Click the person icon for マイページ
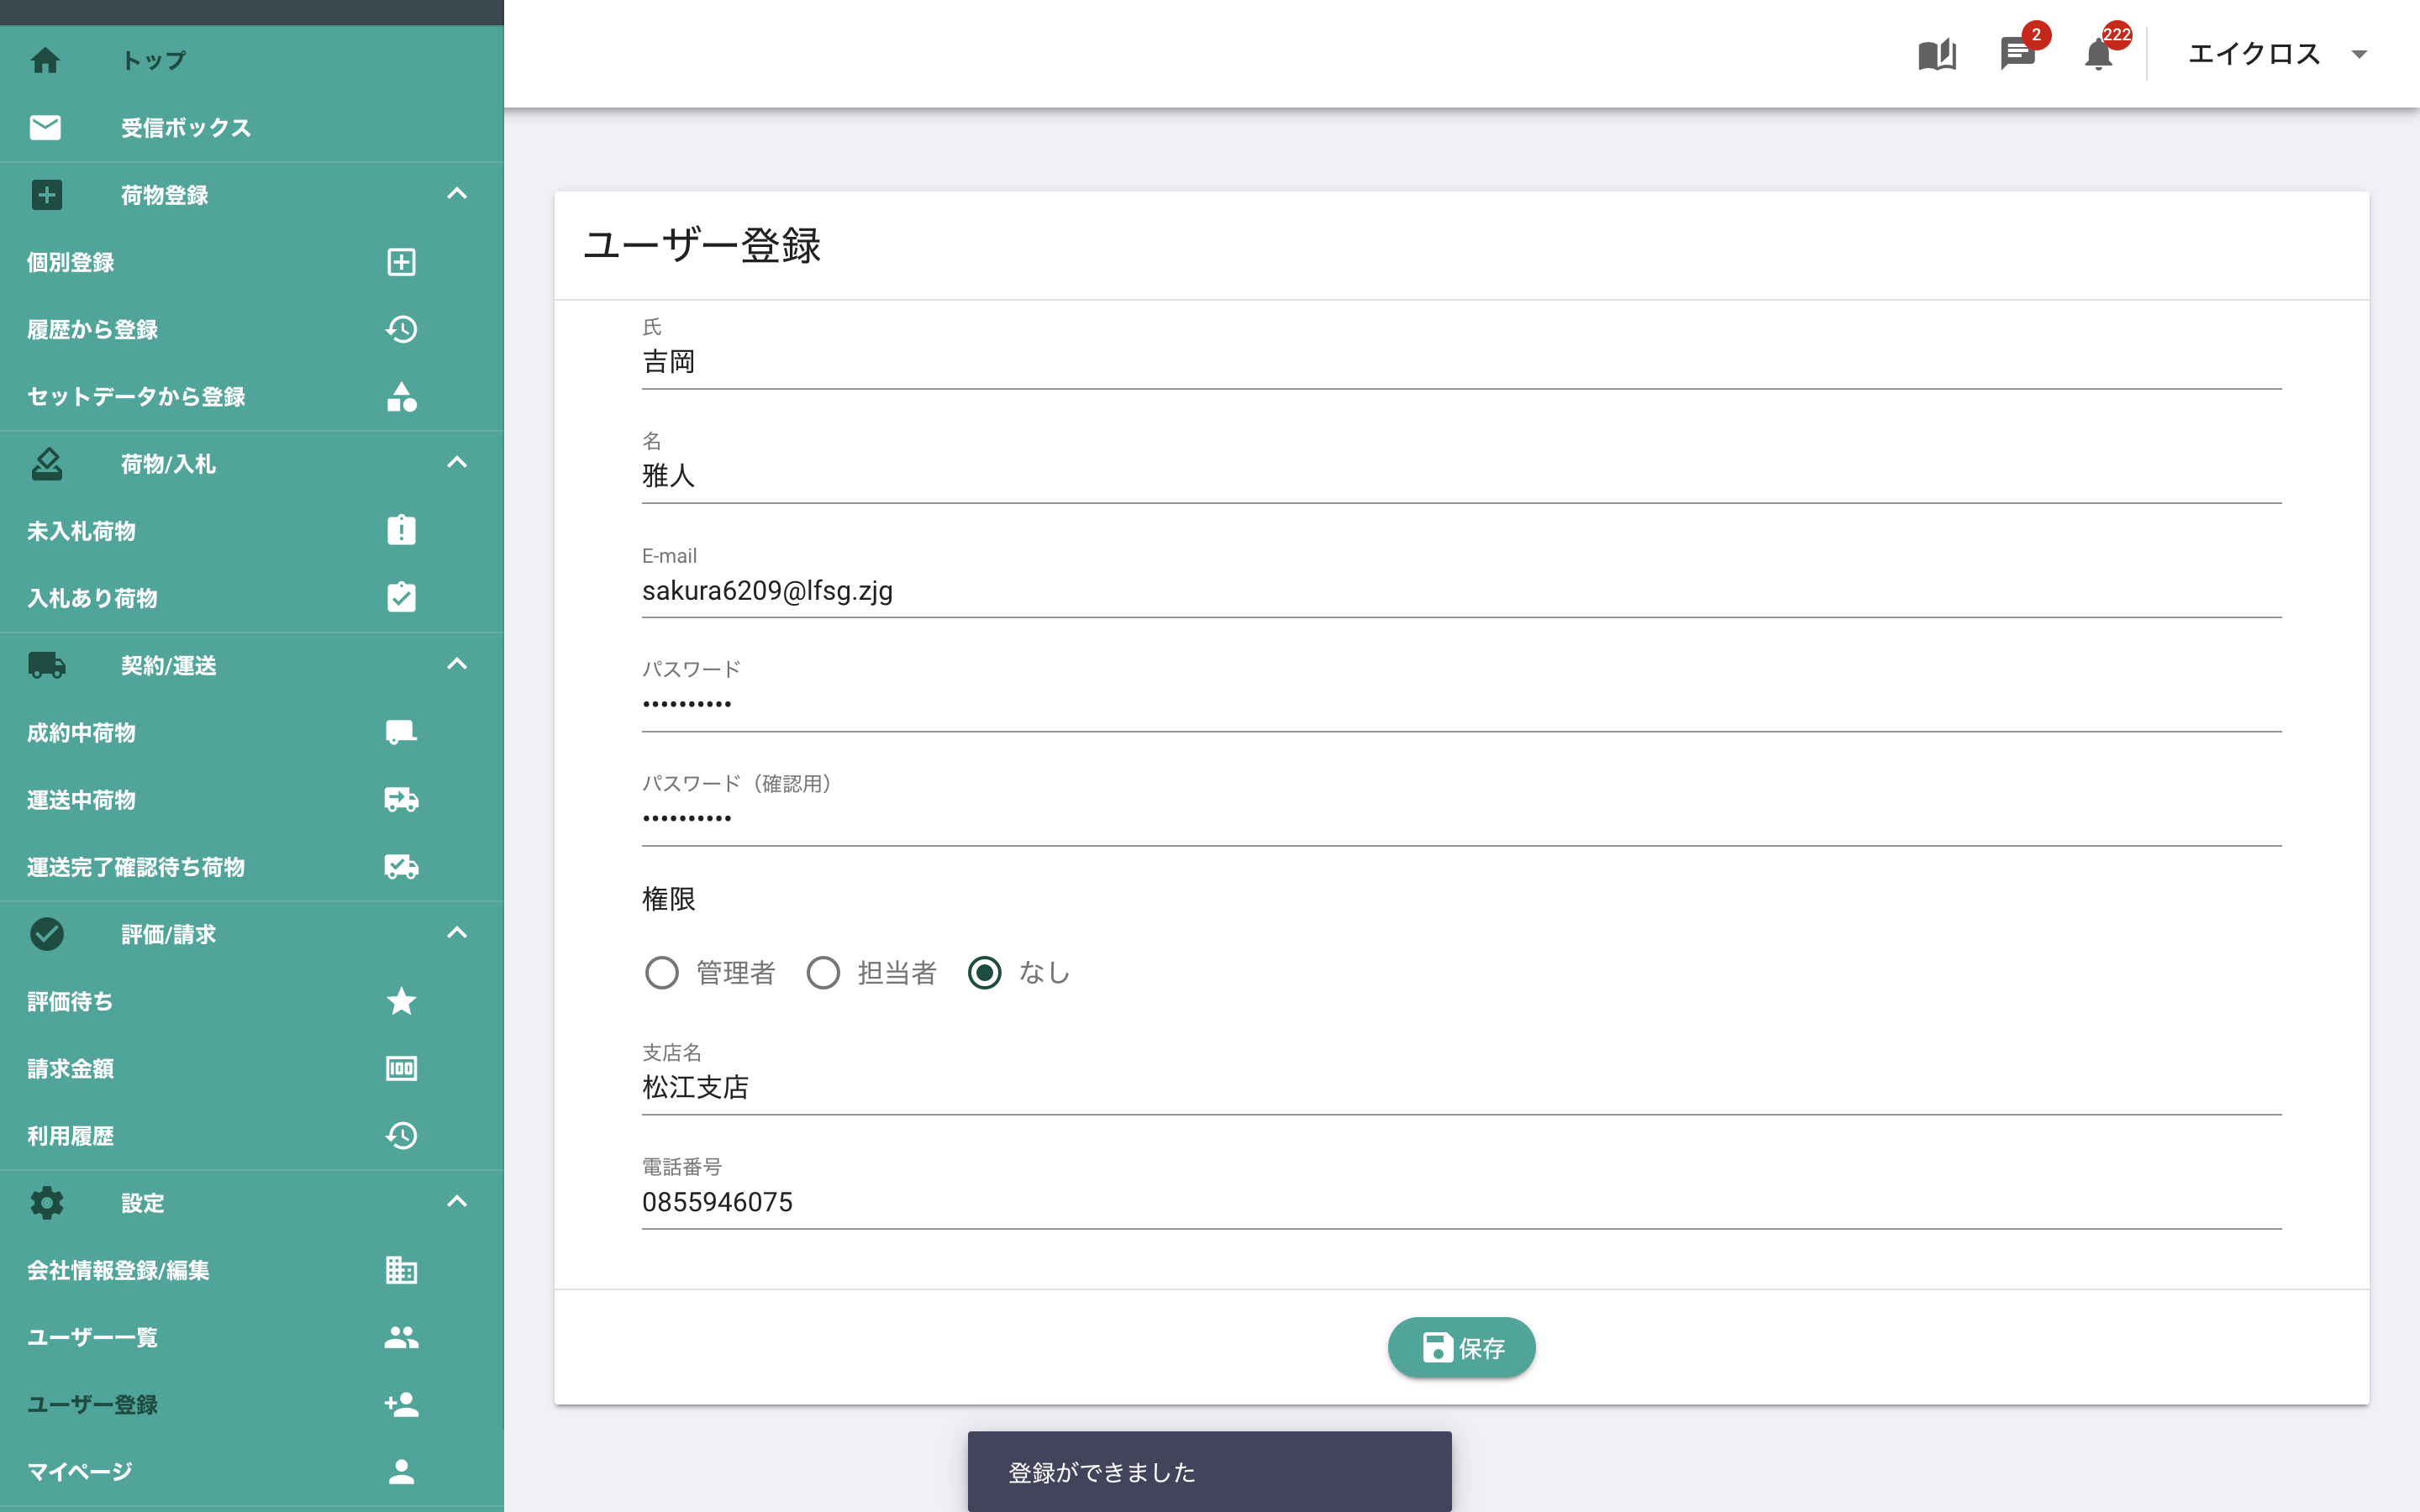This screenshot has height=1512, width=2420. (401, 1471)
